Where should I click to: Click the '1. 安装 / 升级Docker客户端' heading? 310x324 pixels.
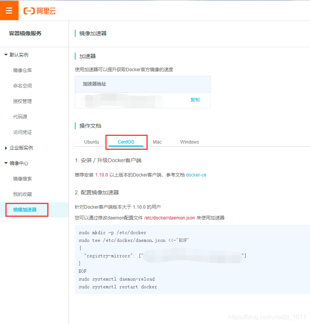(x=108, y=160)
